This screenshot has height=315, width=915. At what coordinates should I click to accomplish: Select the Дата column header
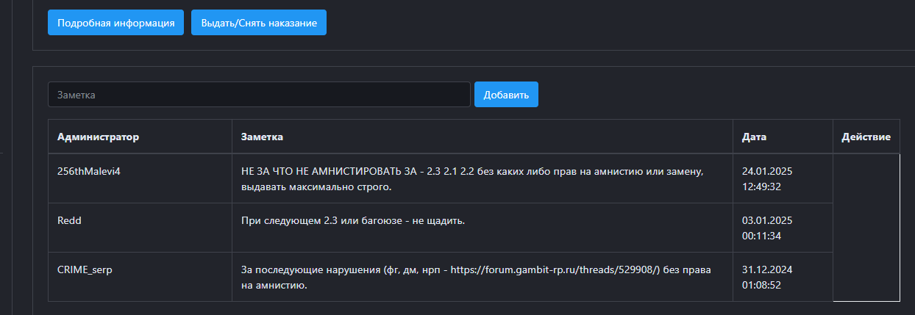click(x=755, y=137)
